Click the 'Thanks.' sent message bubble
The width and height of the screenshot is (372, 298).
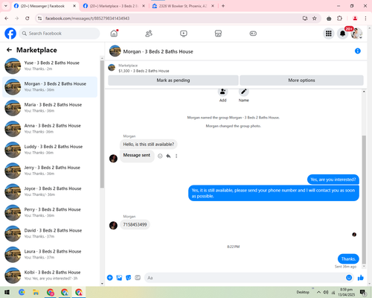348,259
